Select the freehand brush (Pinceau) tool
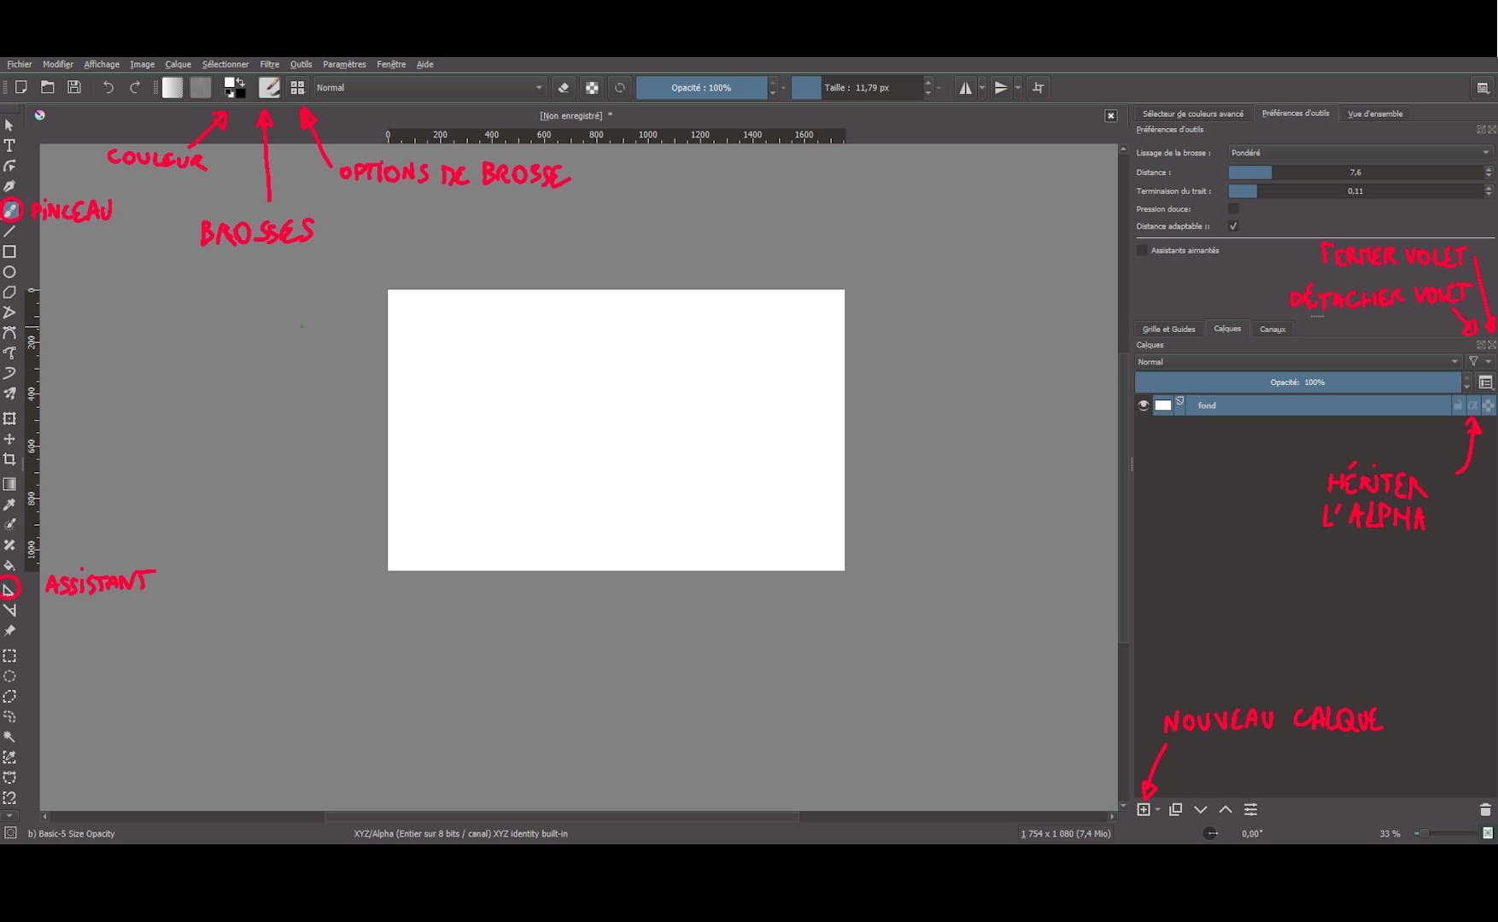The image size is (1498, 922). click(x=10, y=210)
